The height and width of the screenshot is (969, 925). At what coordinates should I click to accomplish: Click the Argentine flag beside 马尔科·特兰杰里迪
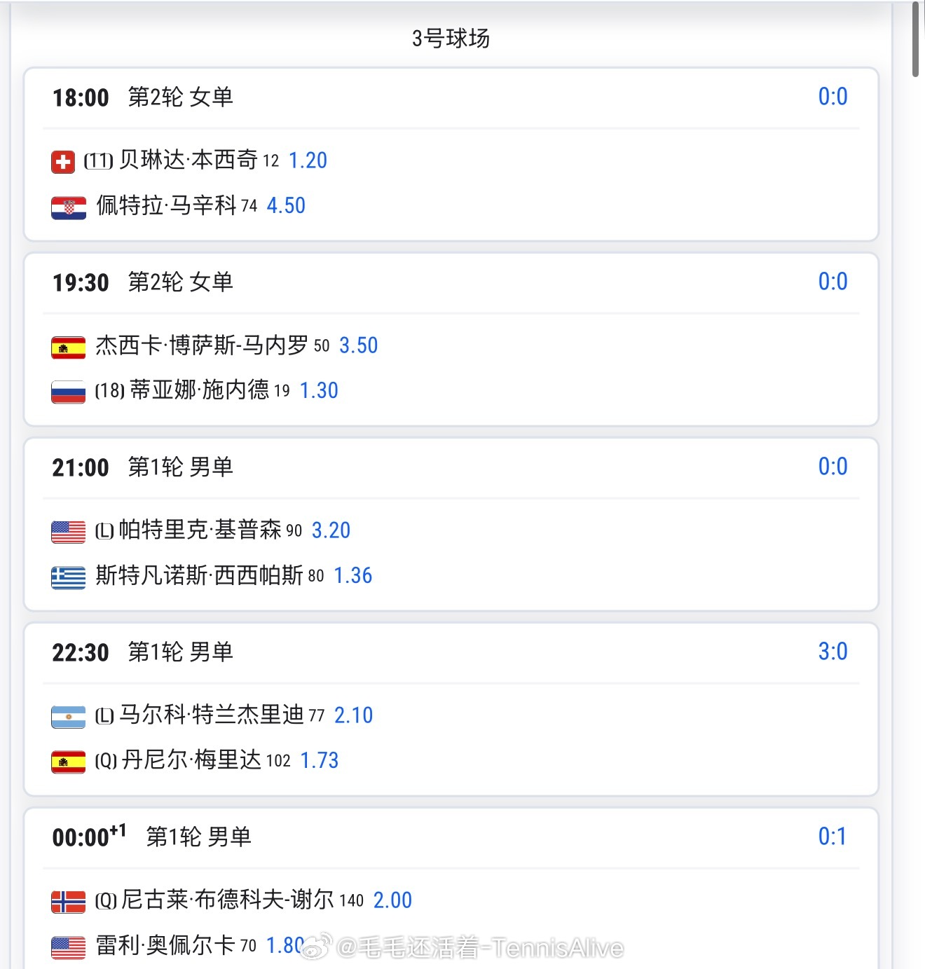[x=68, y=717]
